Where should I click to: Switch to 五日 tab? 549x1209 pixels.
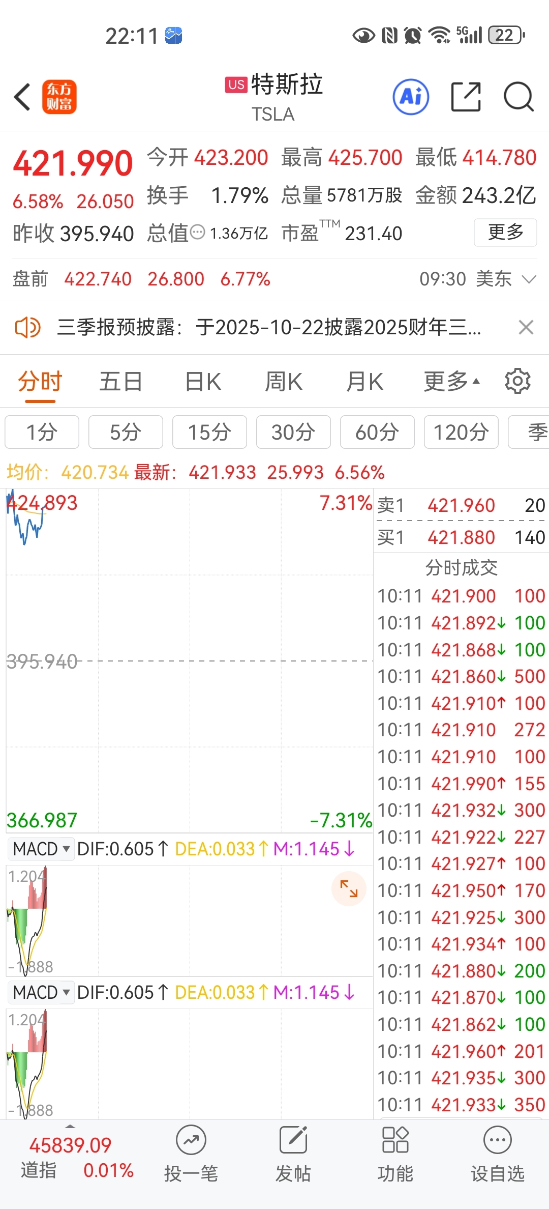[x=121, y=381]
